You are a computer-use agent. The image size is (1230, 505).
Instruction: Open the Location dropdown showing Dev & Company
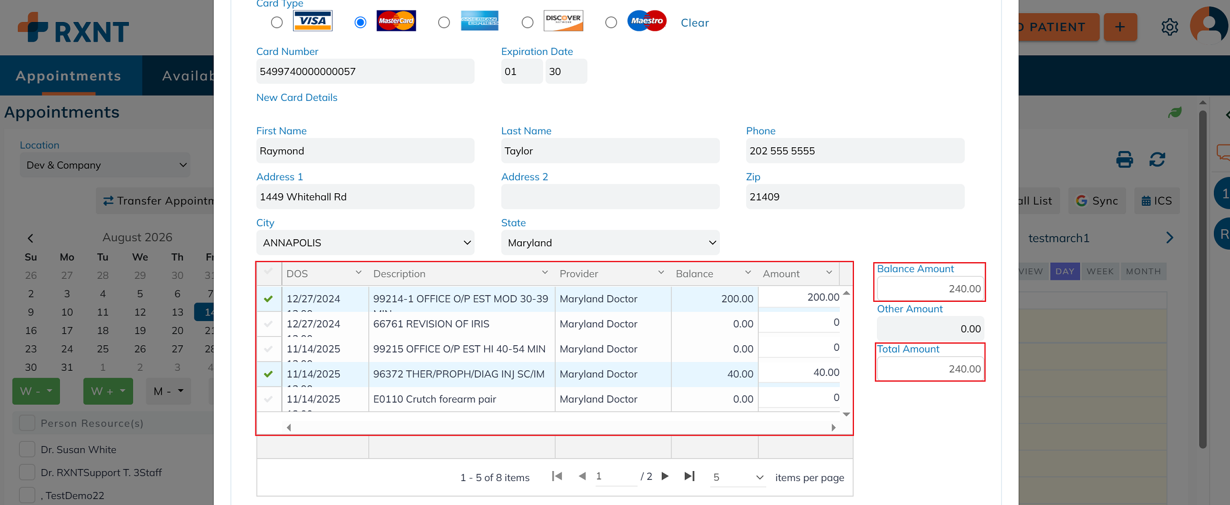tap(105, 165)
